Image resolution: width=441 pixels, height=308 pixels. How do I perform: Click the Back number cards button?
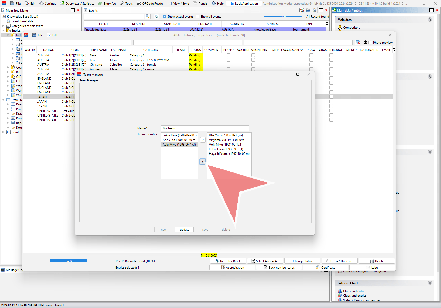tap(279, 267)
